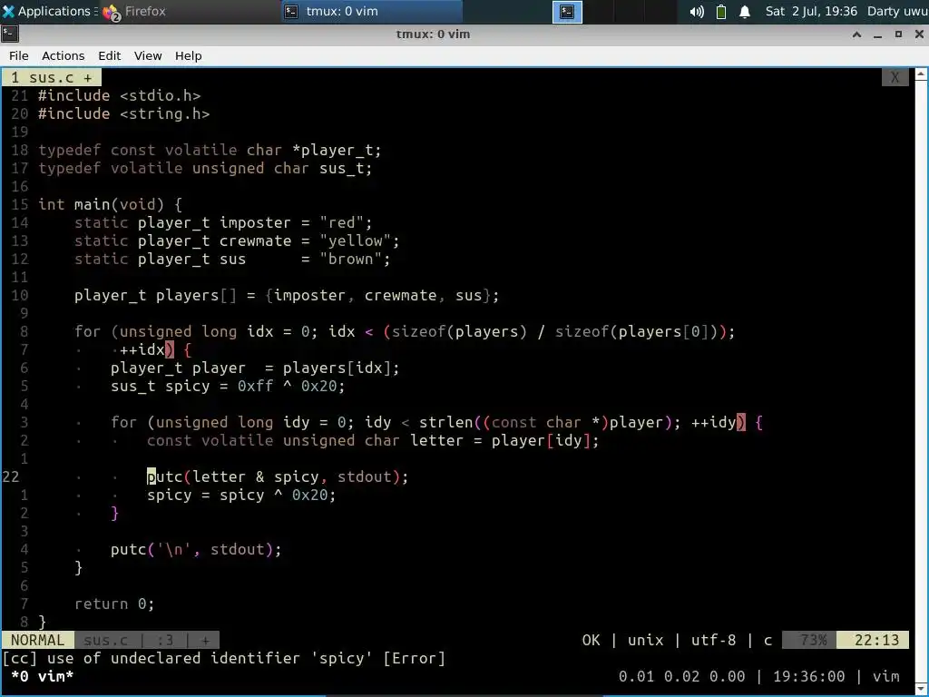
Task: Open the Help menu
Action: [x=189, y=55]
